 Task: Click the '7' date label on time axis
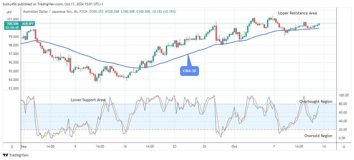pyautogui.click(x=274, y=146)
